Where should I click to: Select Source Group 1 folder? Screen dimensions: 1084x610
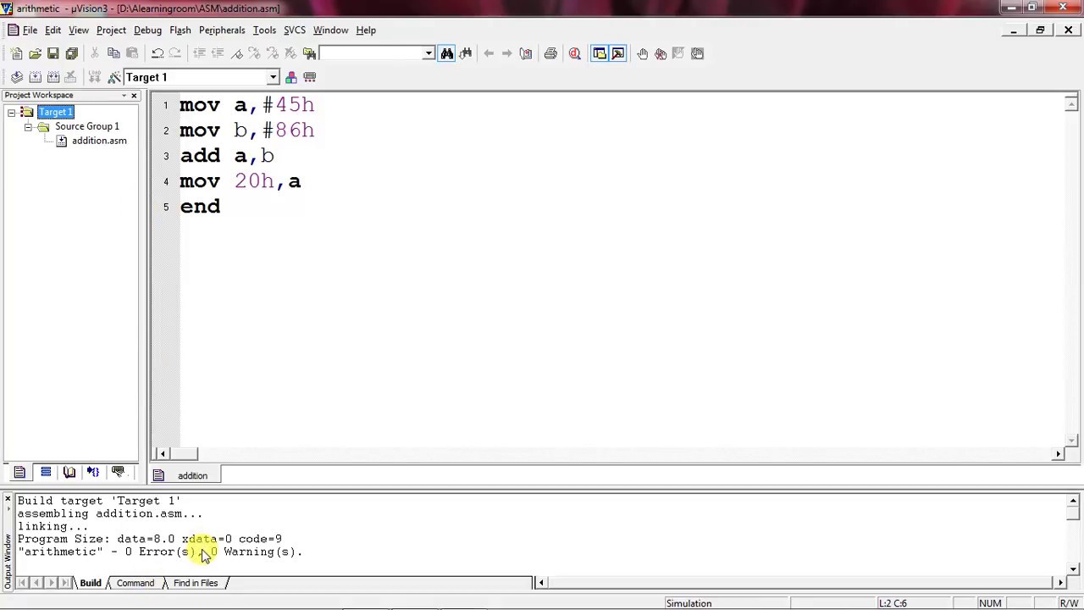coord(87,126)
